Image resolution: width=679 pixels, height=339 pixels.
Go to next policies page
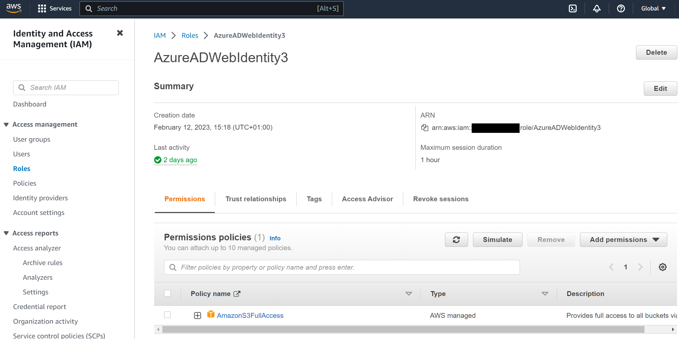pyautogui.click(x=640, y=267)
